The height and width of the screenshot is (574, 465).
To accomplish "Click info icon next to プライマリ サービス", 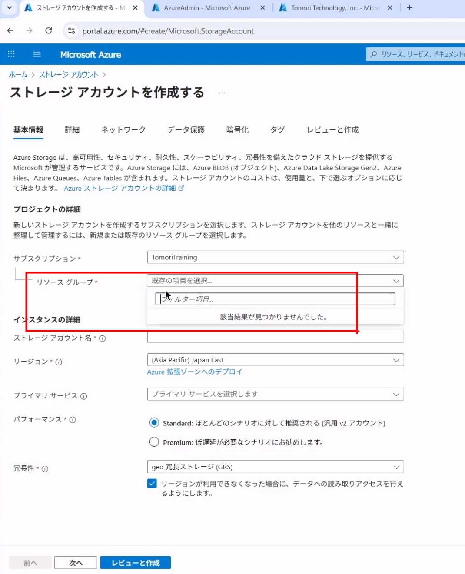I will point(84,396).
